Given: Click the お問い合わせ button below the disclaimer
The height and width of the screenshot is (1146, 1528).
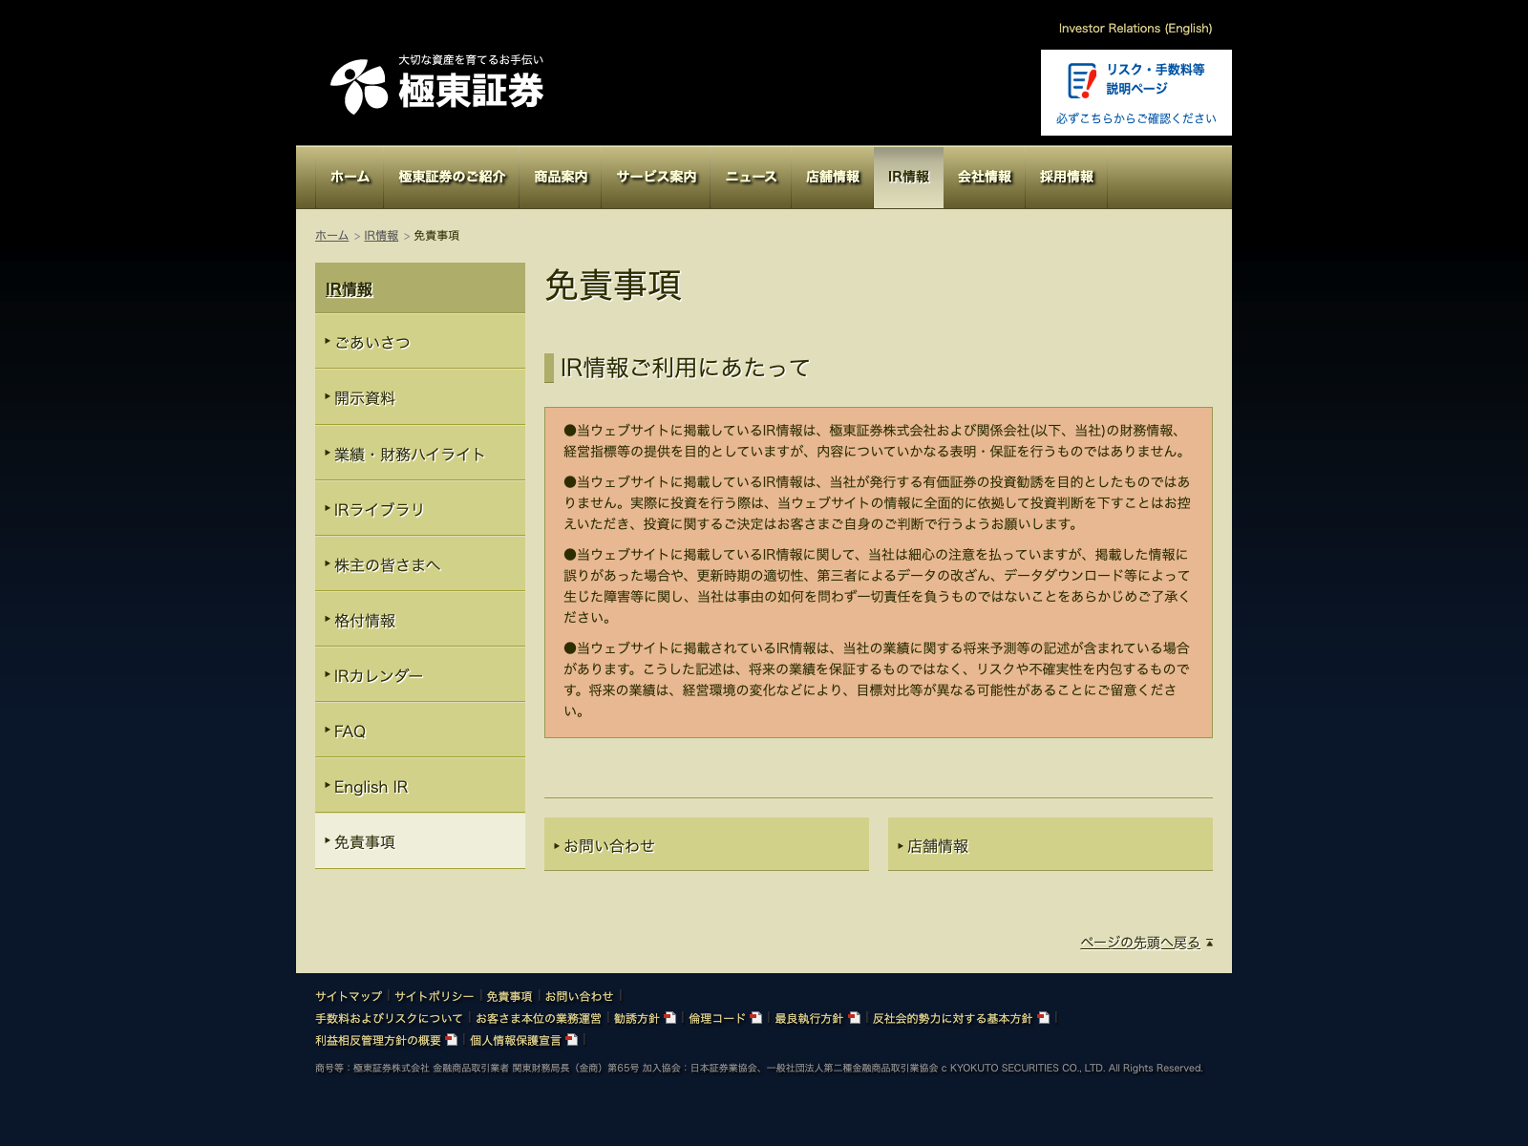Looking at the screenshot, I should point(706,845).
